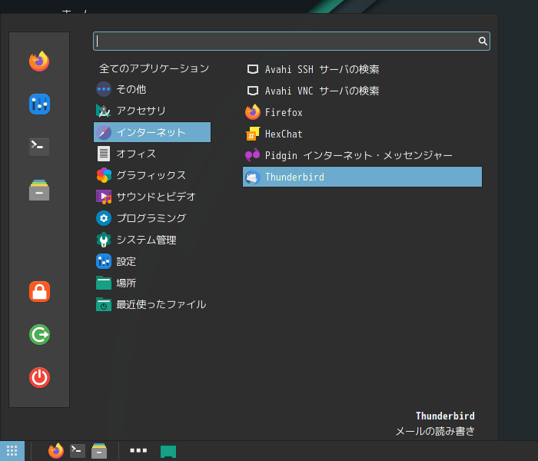This screenshot has height=461, width=538.
Task: Open the オフィス category
Action: (x=152, y=154)
